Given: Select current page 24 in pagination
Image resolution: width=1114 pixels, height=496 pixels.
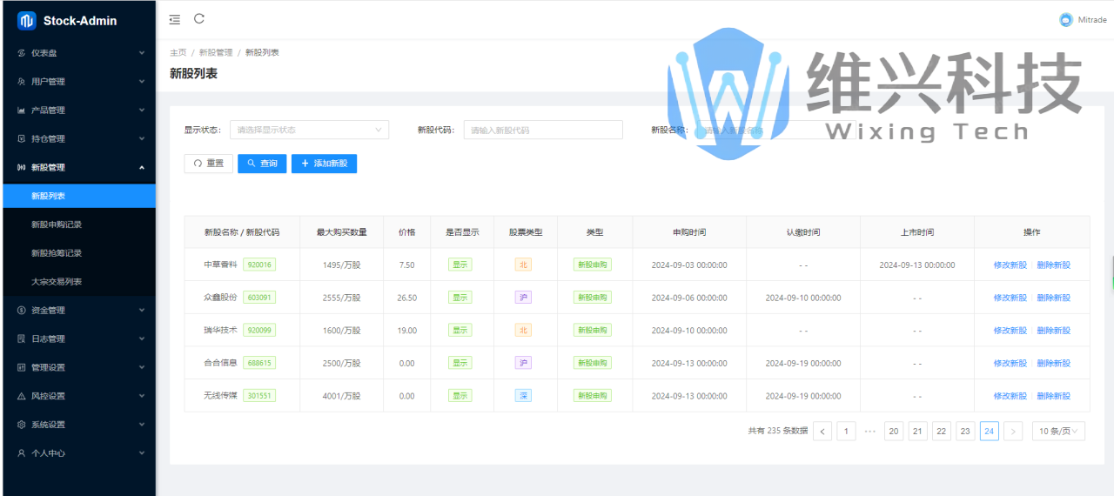Looking at the screenshot, I should pyautogui.click(x=989, y=431).
